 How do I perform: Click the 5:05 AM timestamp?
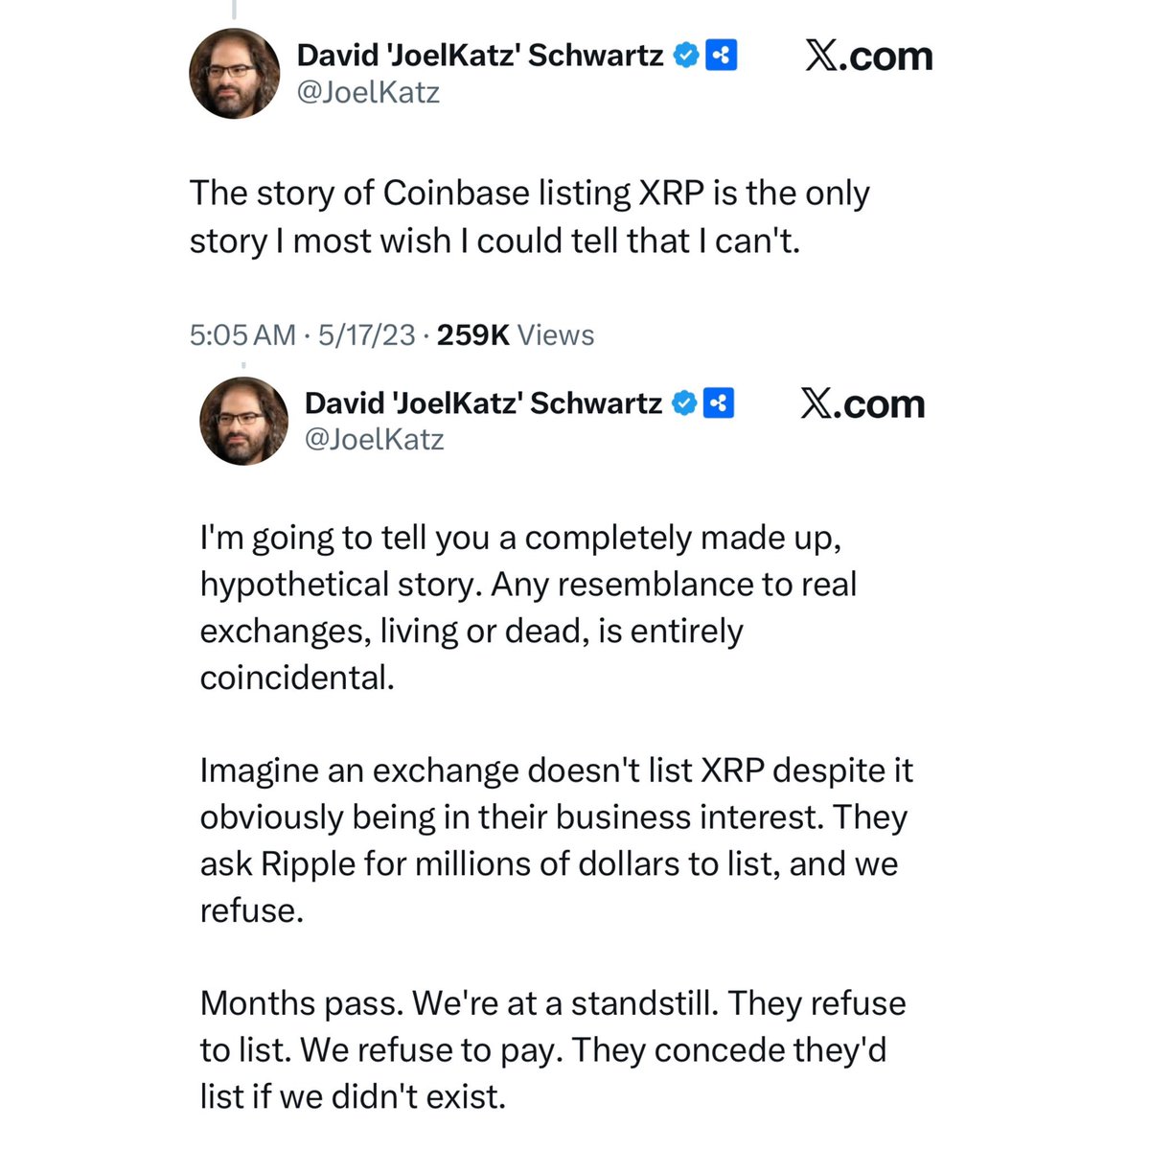[x=242, y=335]
